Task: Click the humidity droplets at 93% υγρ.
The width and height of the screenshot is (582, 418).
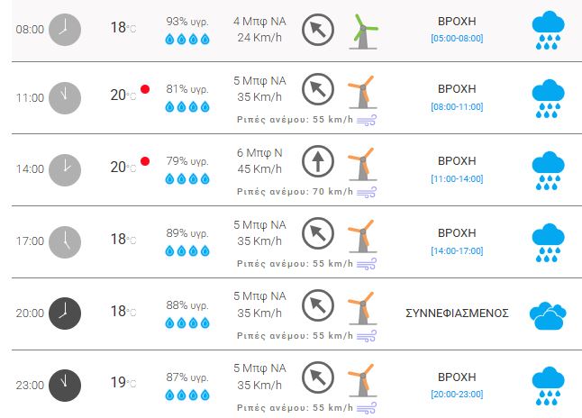Action: point(187,39)
